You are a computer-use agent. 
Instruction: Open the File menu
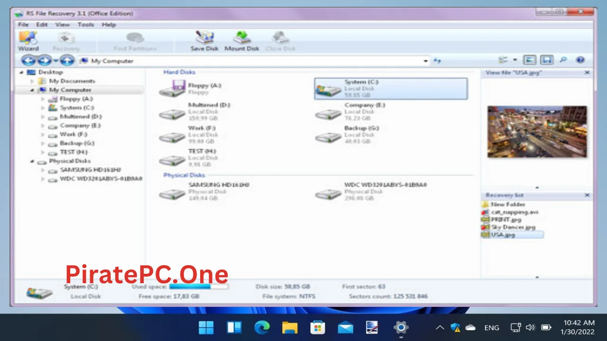point(23,25)
